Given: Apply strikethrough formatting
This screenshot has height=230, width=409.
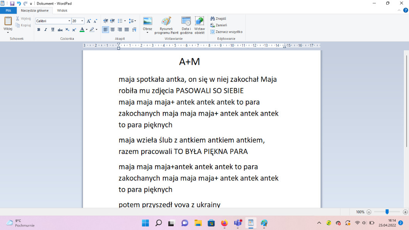Looking at the screenshot, I should (x=60, y=30).
